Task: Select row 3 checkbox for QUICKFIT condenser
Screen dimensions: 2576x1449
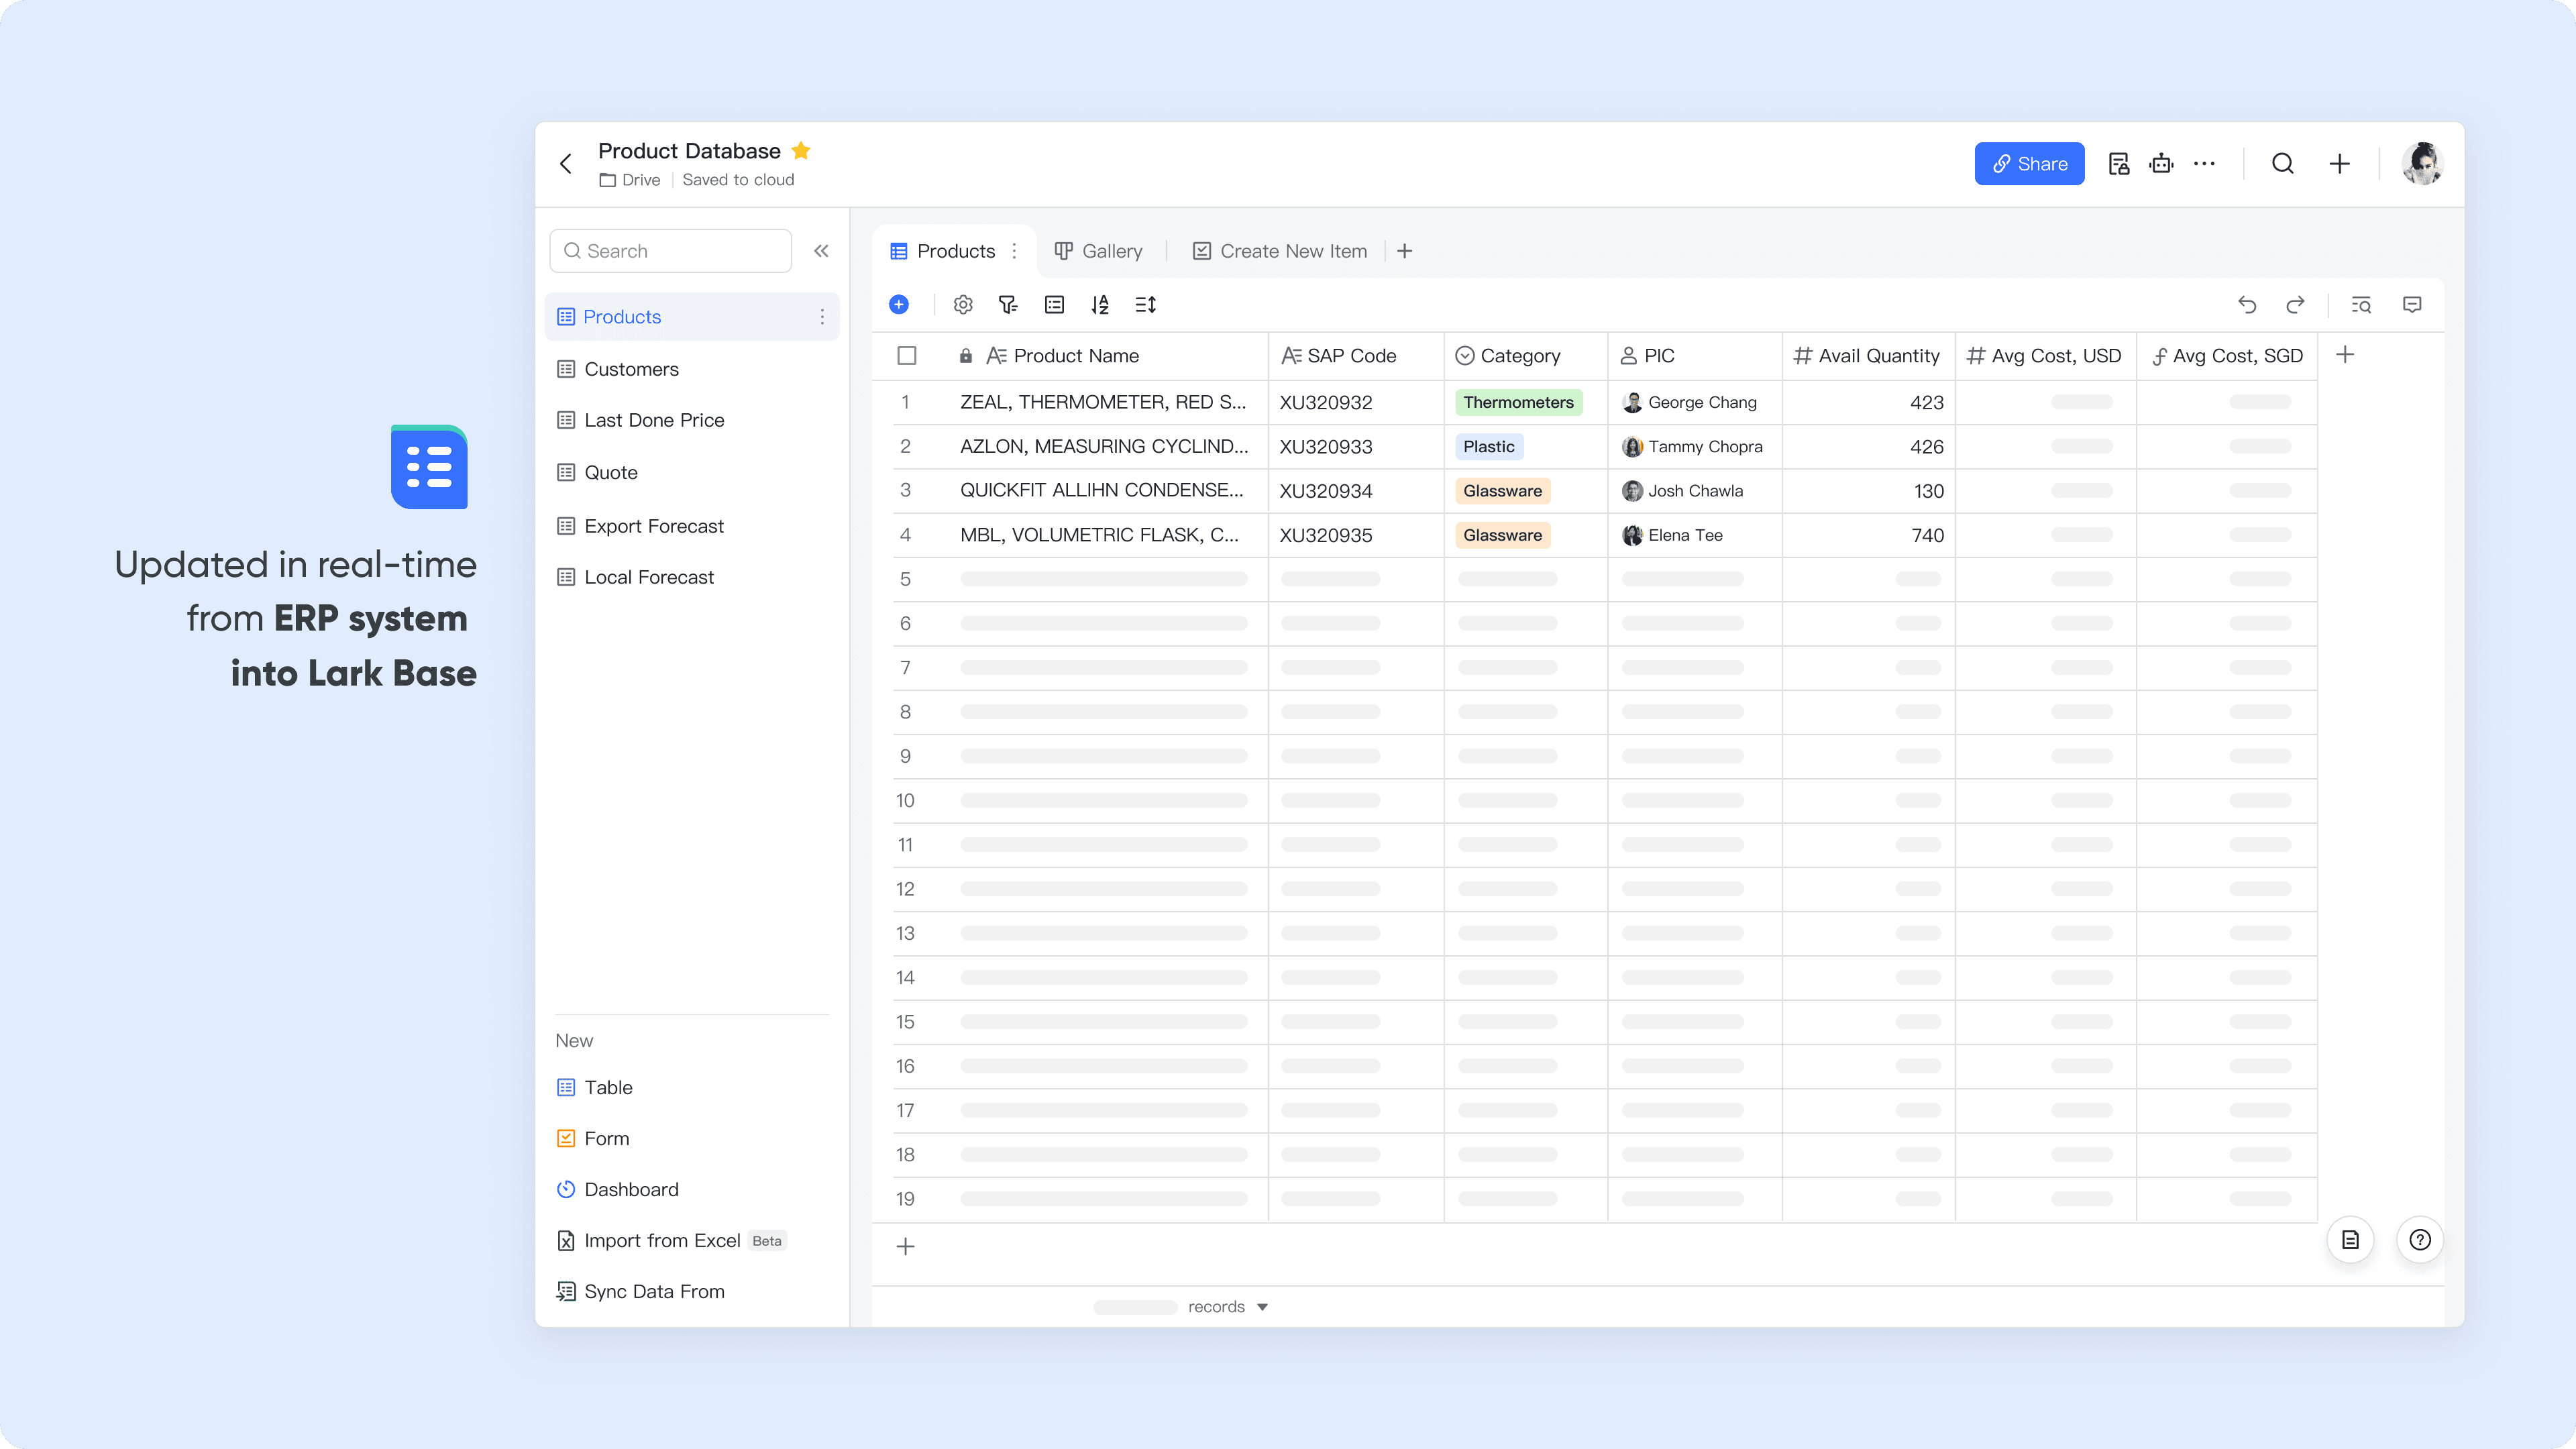Action: pos(907,490)
